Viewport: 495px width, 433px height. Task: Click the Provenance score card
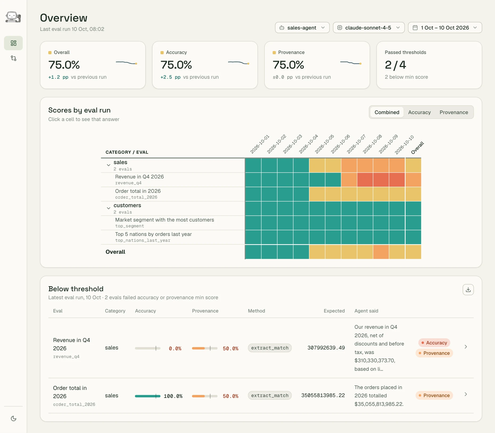click(317, 65)
